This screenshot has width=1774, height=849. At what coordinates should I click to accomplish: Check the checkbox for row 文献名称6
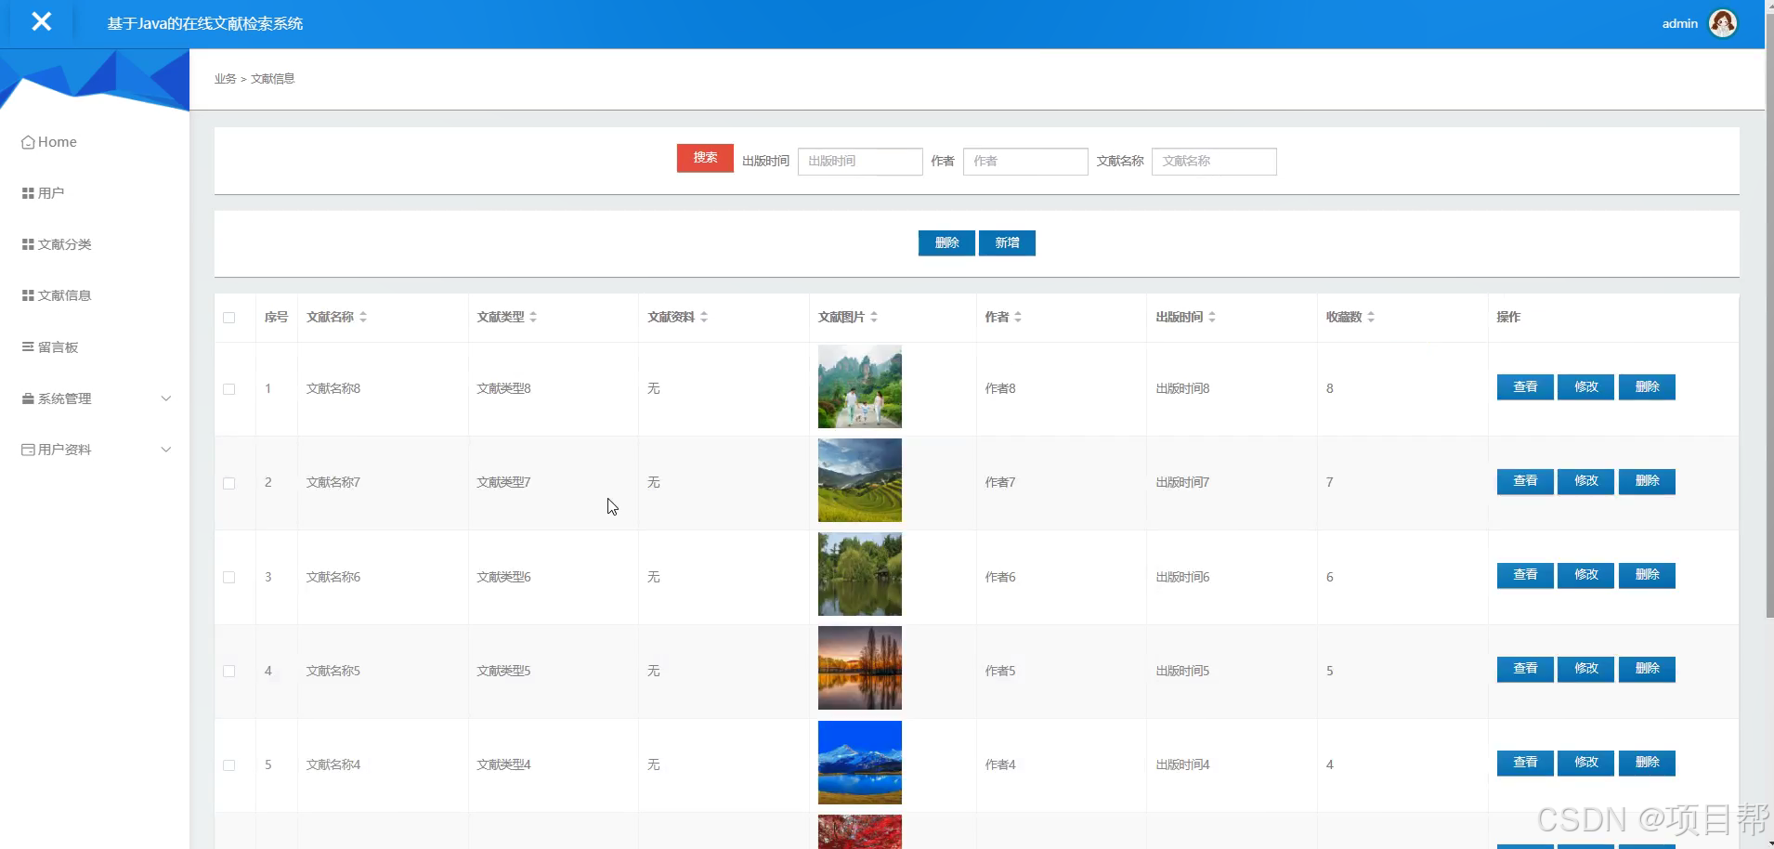coord(229,577)
